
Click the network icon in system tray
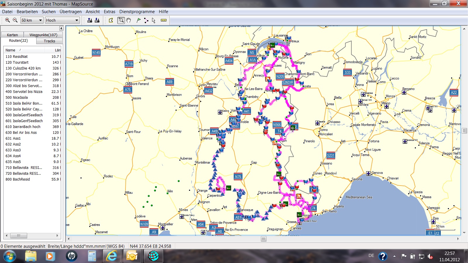point(421,256)
